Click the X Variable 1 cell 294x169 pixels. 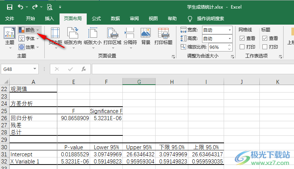click(x=33, y=161)
